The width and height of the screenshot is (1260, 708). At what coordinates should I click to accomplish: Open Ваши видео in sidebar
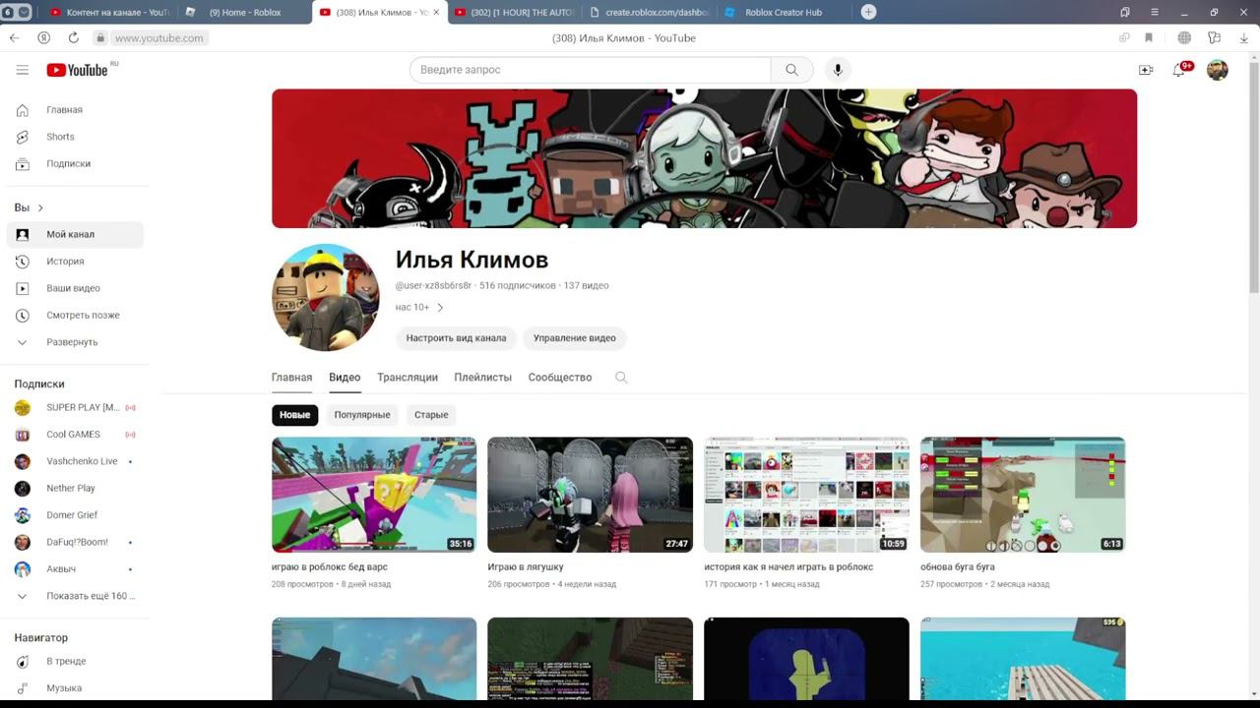[x=75, y=288]
